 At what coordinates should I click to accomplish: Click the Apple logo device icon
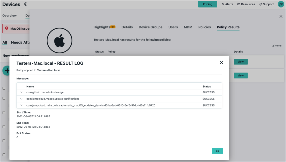point(59,41)
